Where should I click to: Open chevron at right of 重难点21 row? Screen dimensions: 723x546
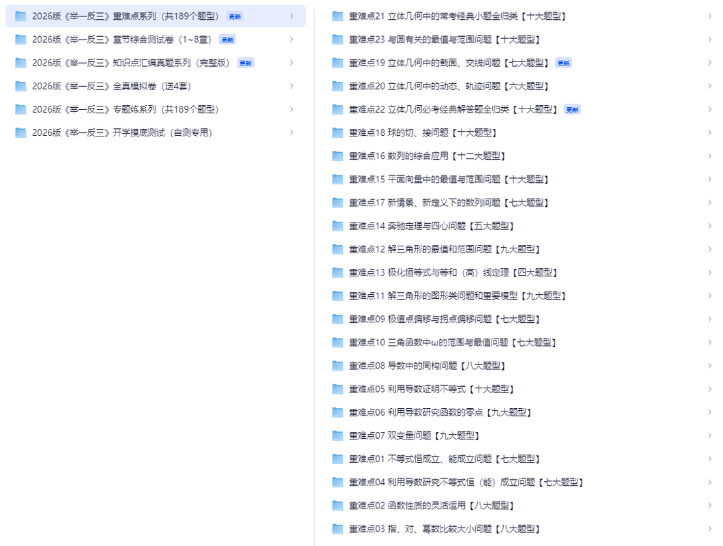709,16
